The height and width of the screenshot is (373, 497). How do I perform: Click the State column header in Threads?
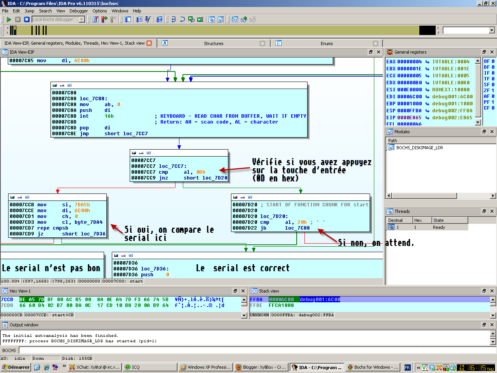[450, 220]
